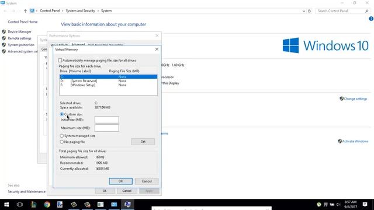
Task: Open System protection link
Action: (x=21, y=45)
